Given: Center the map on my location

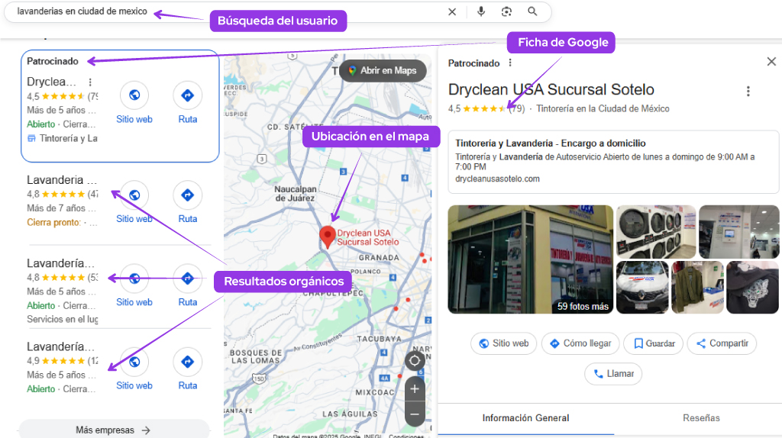Looking at the screenshot, I should point(415,361).
